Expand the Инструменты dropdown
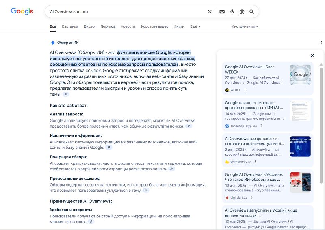This screenshot has height=230, width=325. (x=245, y=26)
